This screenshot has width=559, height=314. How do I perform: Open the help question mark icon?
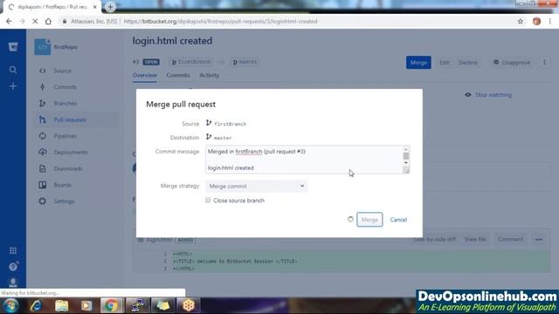tap(13, 266)
